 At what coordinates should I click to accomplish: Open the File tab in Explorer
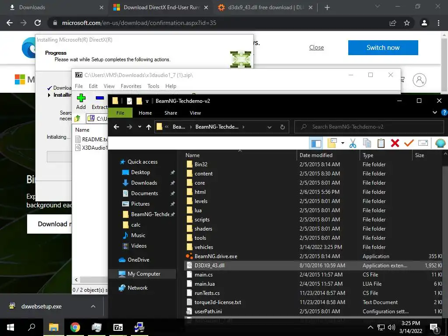(120, 113)
